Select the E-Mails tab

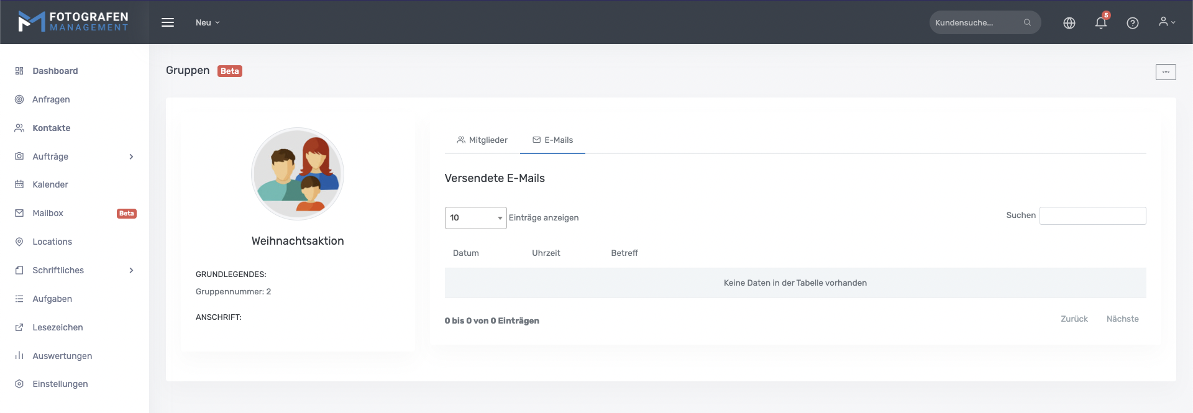click(x=553, y=140)
